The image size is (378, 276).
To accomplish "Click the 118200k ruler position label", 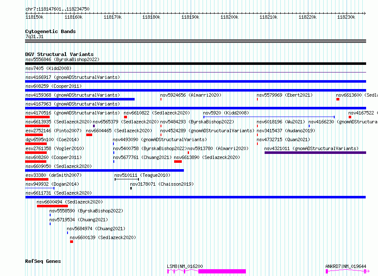I will (x=229, y=17).
